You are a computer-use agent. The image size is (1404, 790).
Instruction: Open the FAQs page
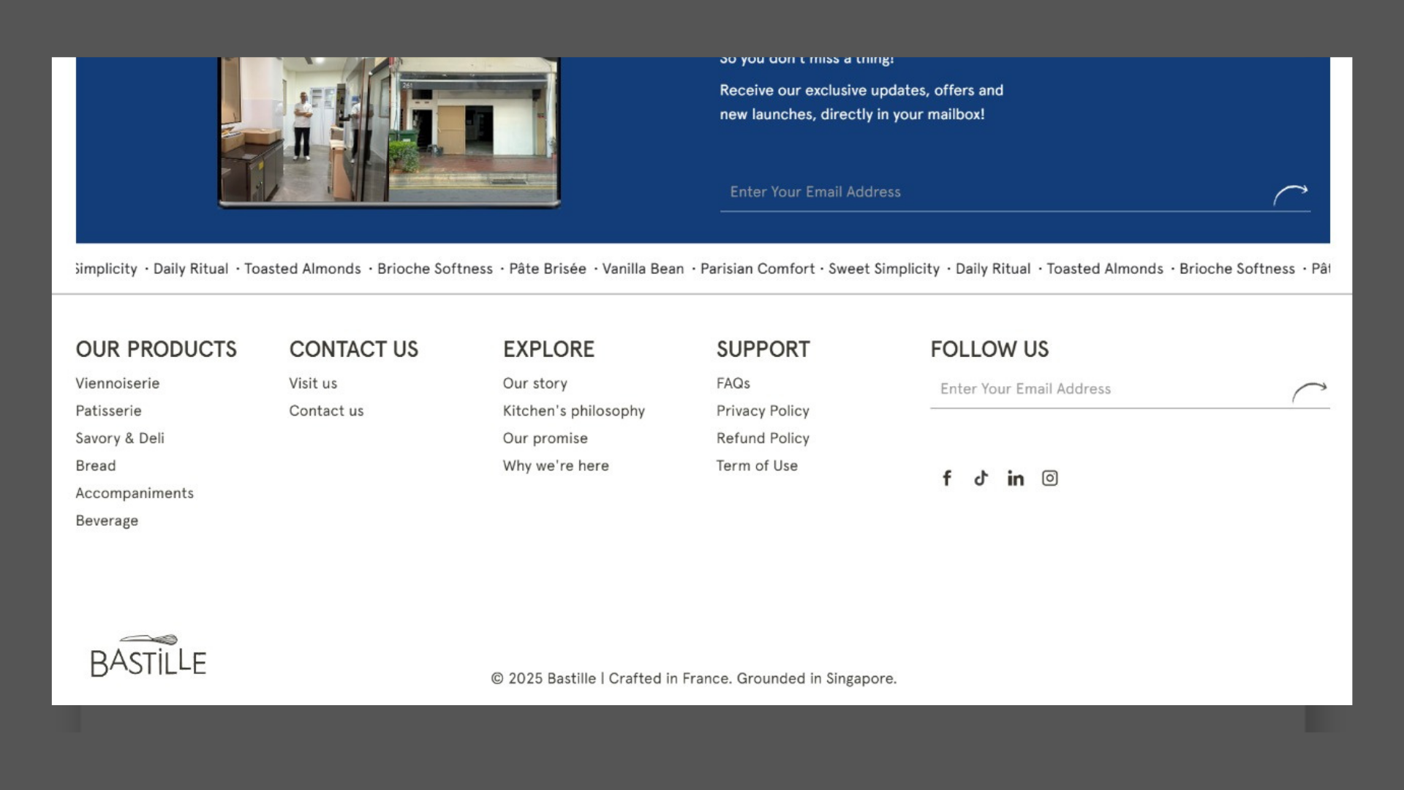coord(733,383)
